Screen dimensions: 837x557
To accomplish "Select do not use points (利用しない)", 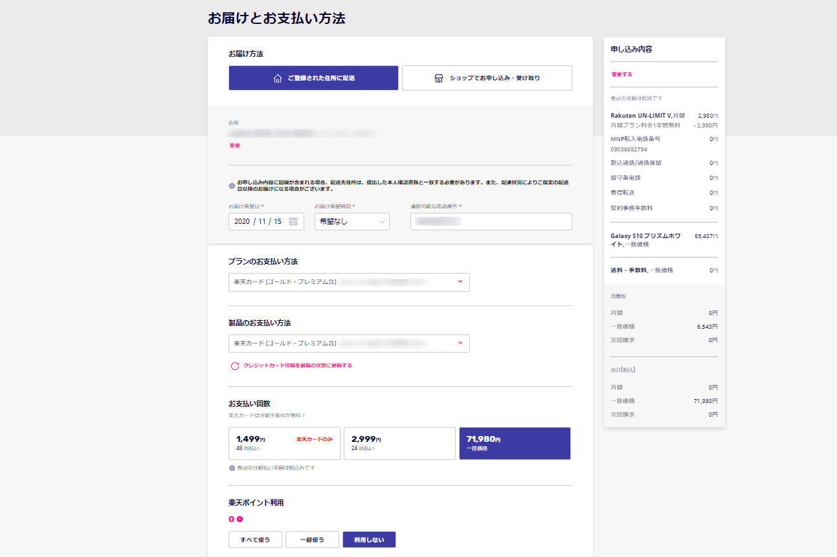I will pos(369,540).
